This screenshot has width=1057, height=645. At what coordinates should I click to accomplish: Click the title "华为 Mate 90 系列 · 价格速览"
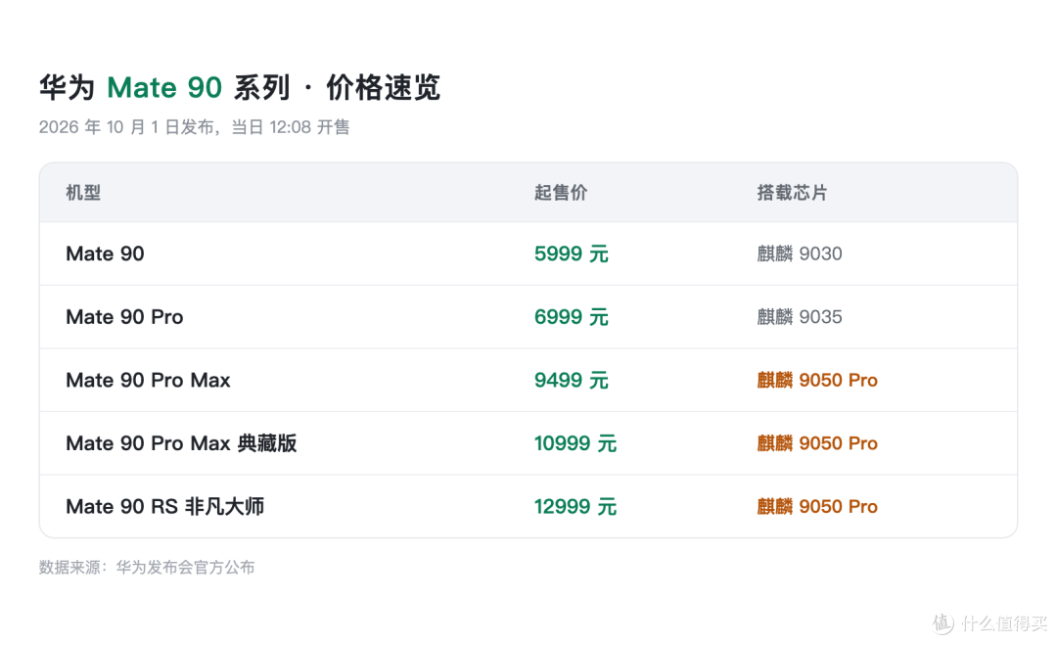[240, 88]
